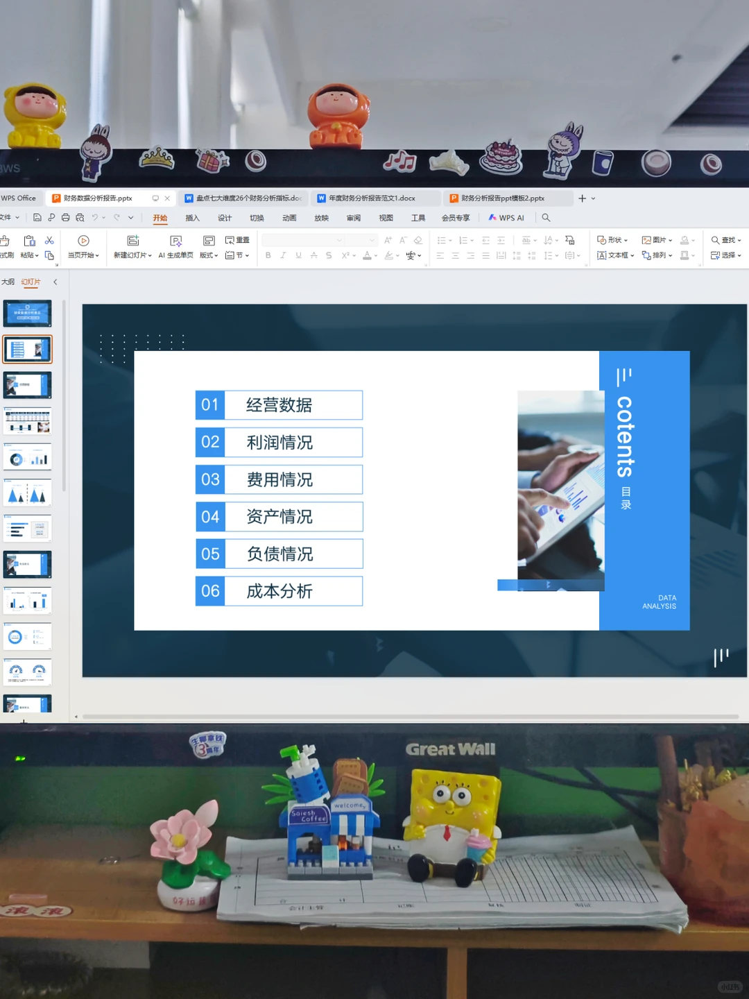749x999 pixels.
Task: Click the horizontal scrollbar below the slide
Action: pos(411,717)
